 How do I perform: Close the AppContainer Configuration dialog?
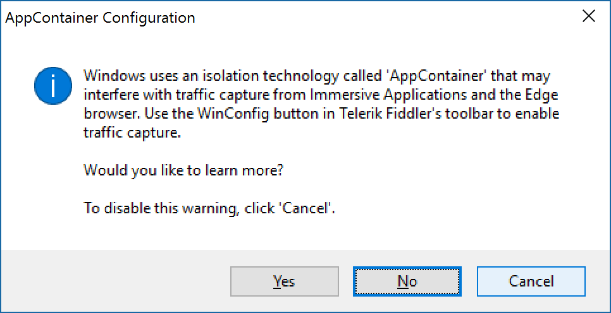[x=588, y=17]
